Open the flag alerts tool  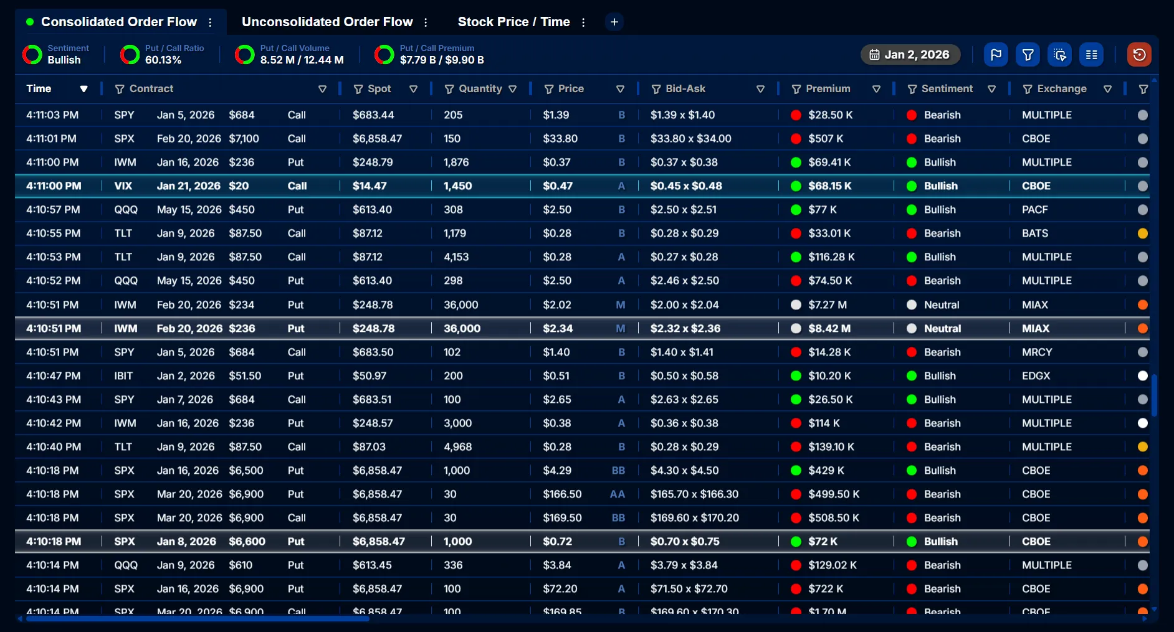(x=995, y=54)
